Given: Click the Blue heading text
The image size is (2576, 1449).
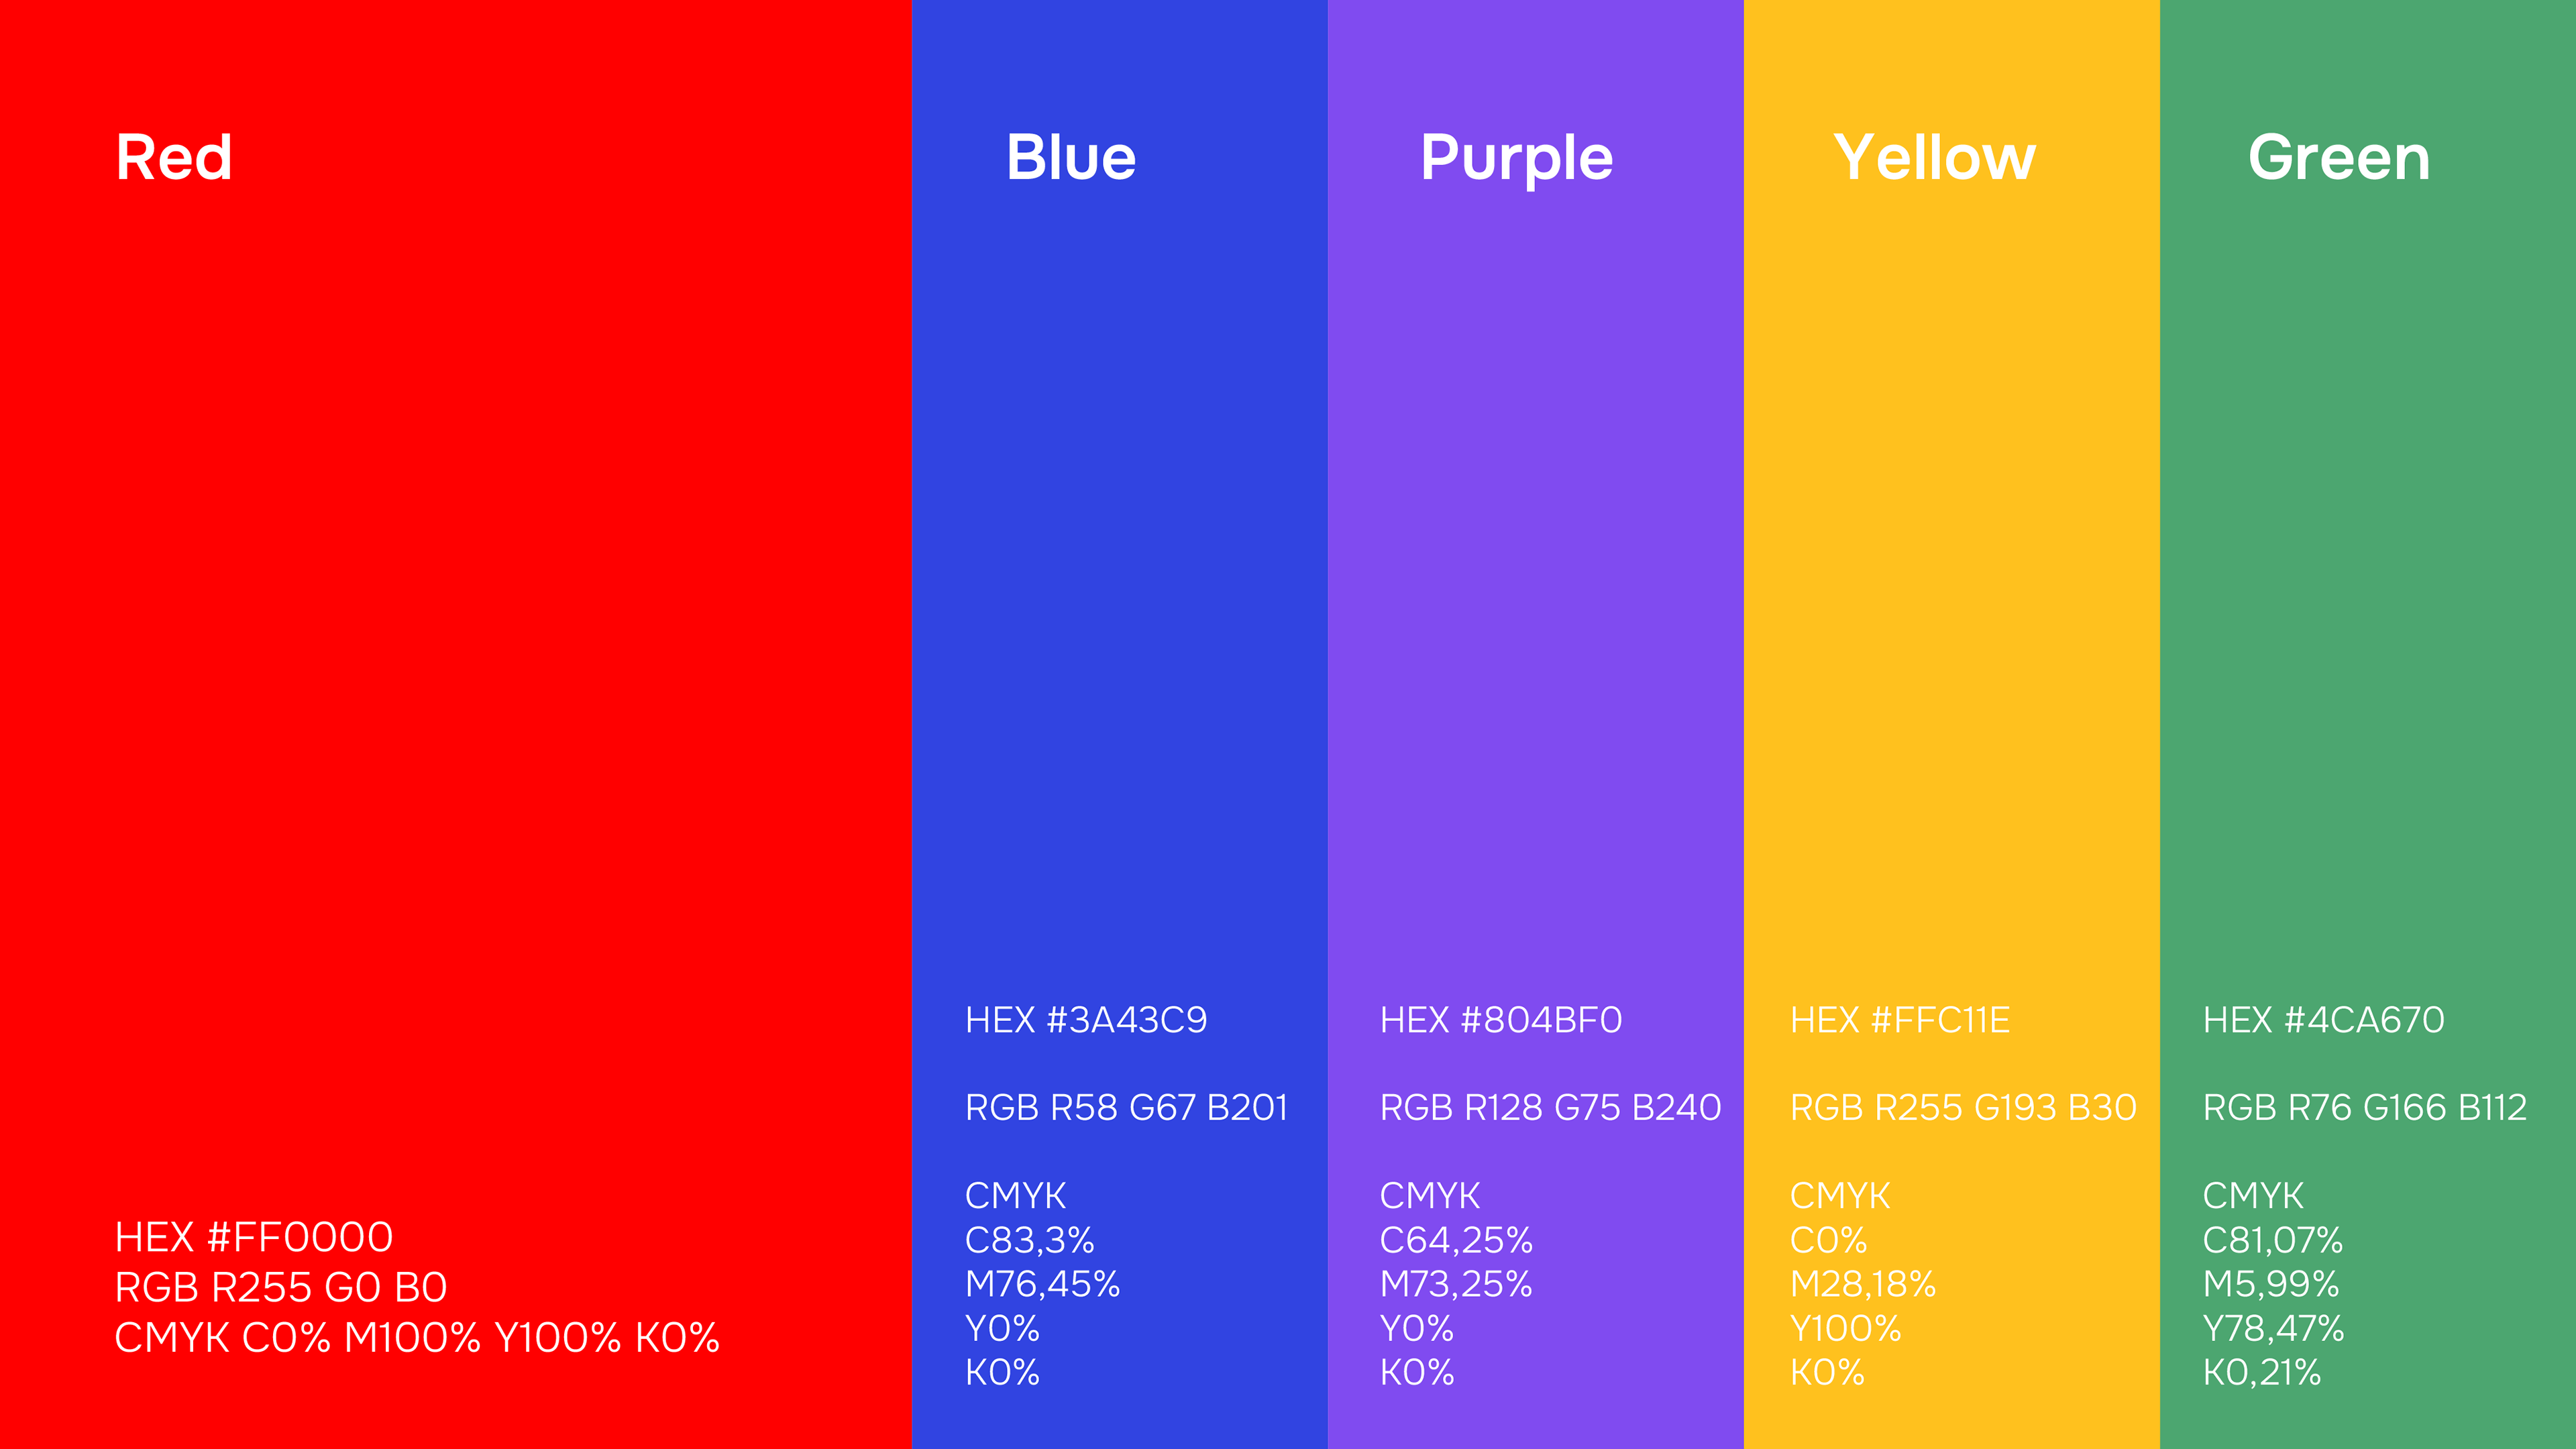Looking at the screenshot, I should tap(1071, 158).
